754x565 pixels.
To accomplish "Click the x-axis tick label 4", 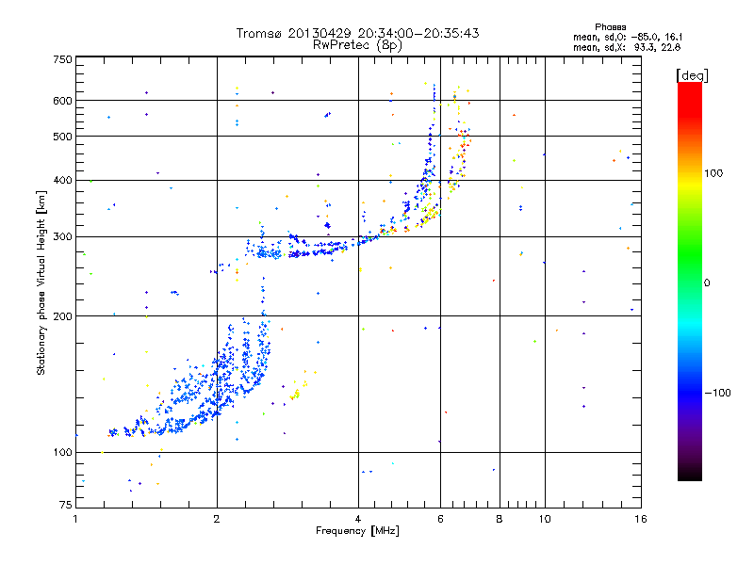I will pos(358,519).
